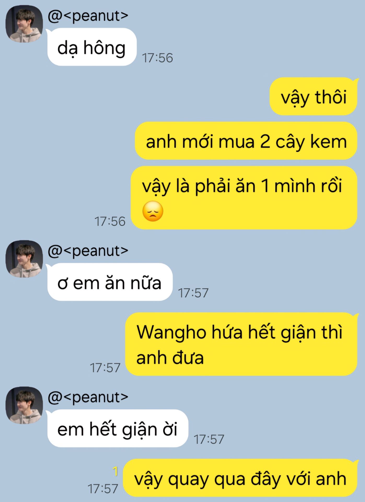This screenshot has height=502, width=365.
Task: Select the 'em hết giận ời' message bubble
Action: coord(118,429)
